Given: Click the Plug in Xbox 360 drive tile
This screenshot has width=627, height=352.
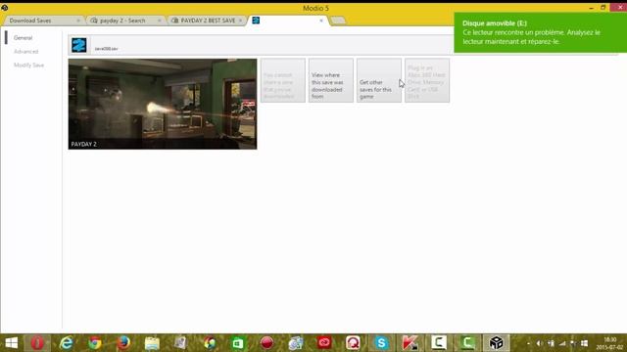Looking at the screenshot, I should [427, 80].
